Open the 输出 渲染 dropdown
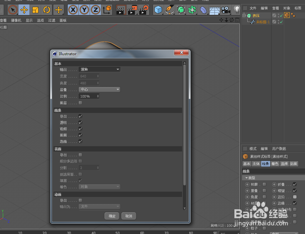 point(100,69)
